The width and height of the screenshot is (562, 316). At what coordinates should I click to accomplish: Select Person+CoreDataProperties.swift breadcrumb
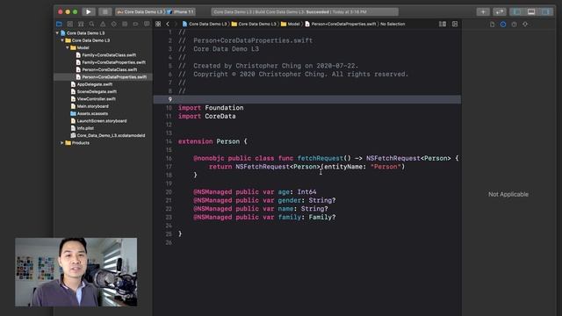341,24
